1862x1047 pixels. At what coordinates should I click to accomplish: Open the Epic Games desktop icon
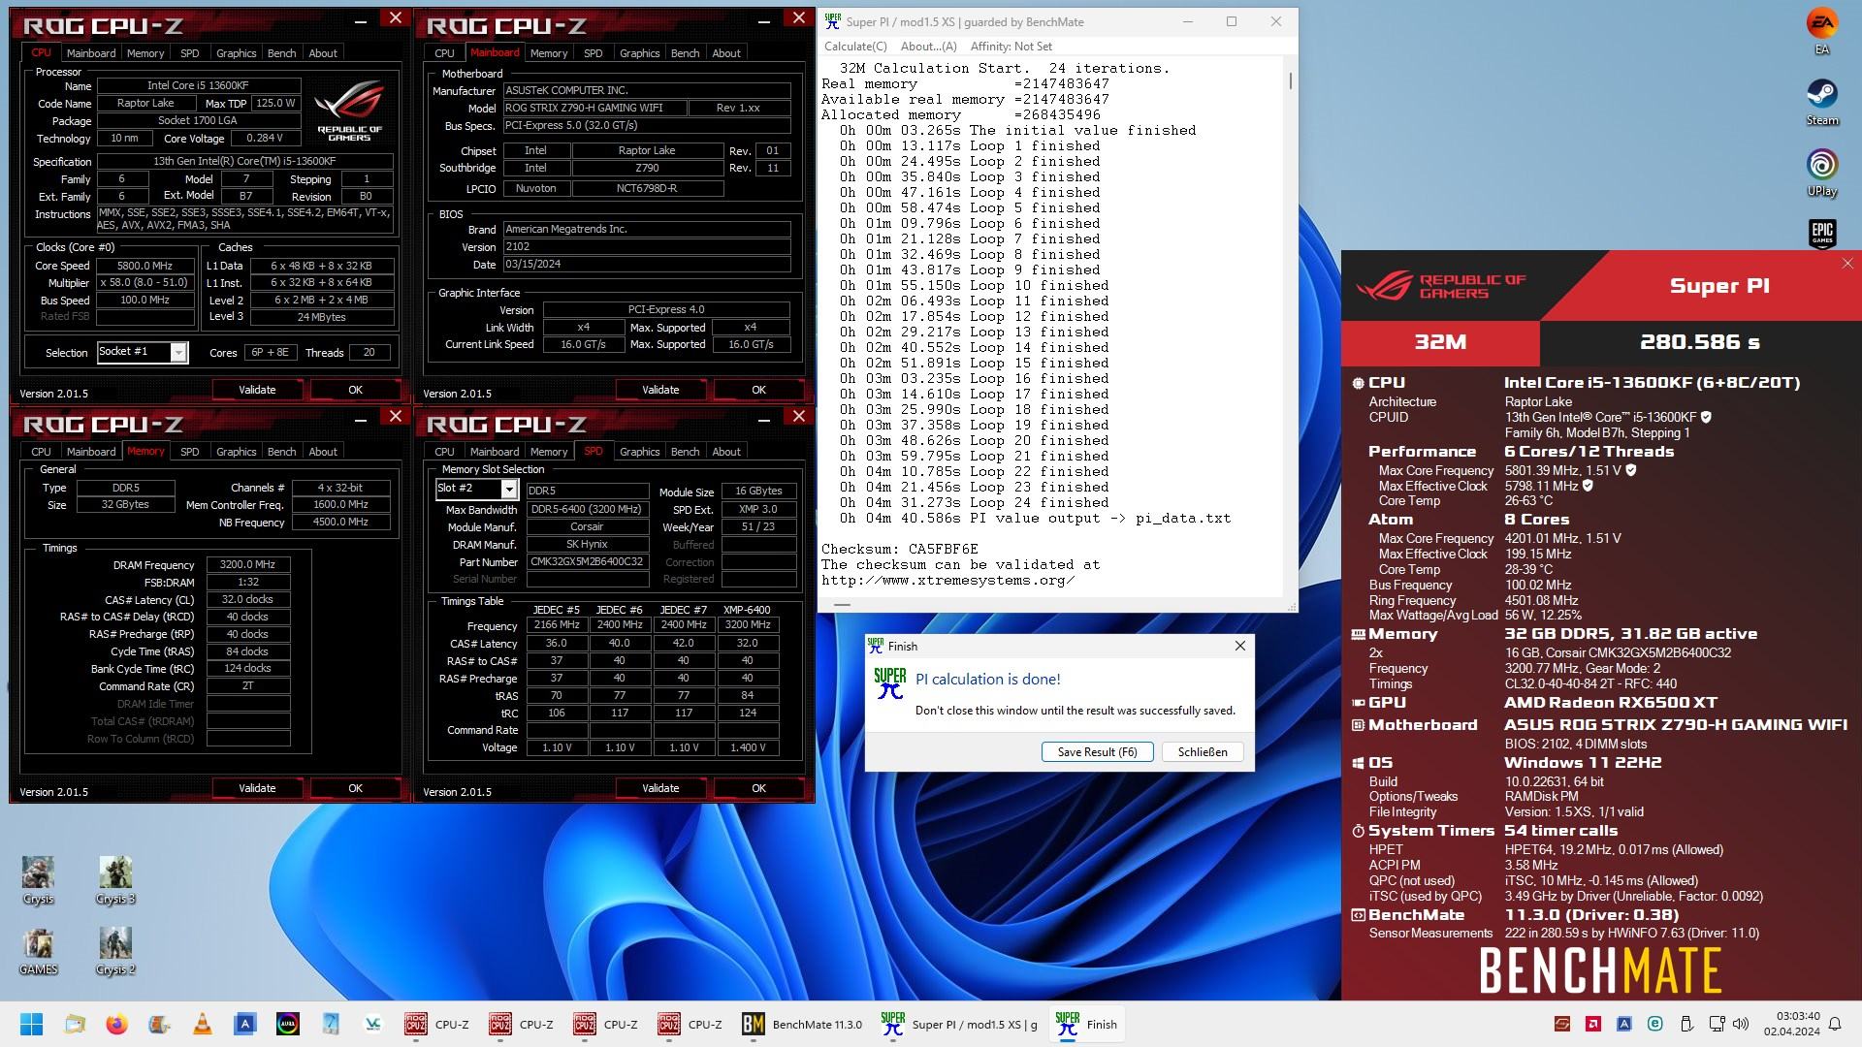[x=1821, y=233]
